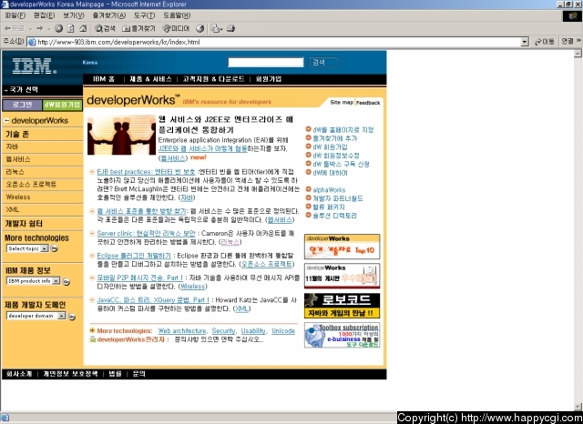
Task: Open the Feedback link
Action: pyautogui.click(x=368, y=103)
